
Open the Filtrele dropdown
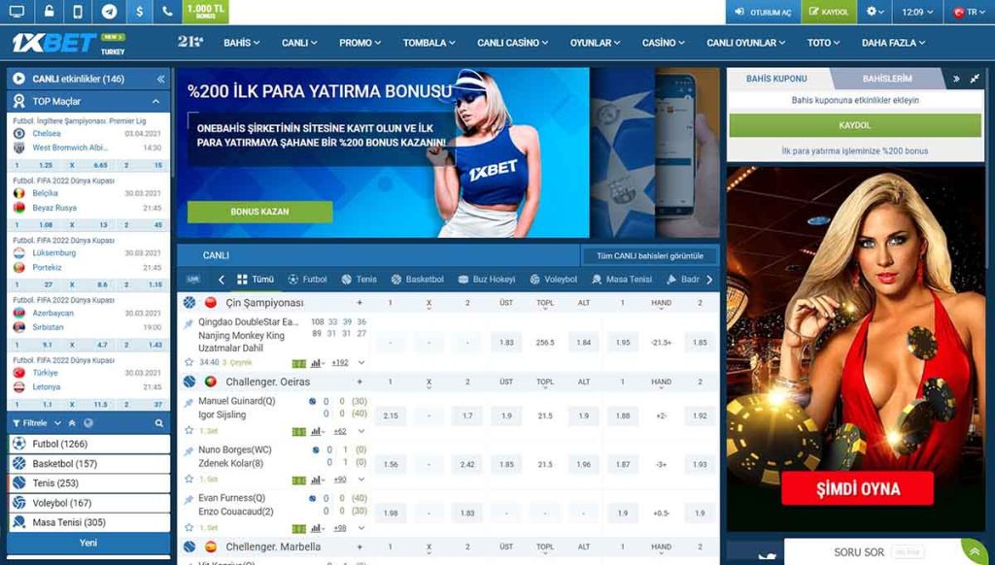click(x=37, y=423)
